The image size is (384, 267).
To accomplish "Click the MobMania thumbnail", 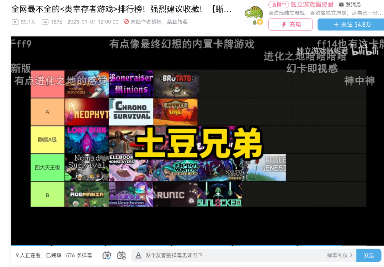I will click(x=87, y=194).
